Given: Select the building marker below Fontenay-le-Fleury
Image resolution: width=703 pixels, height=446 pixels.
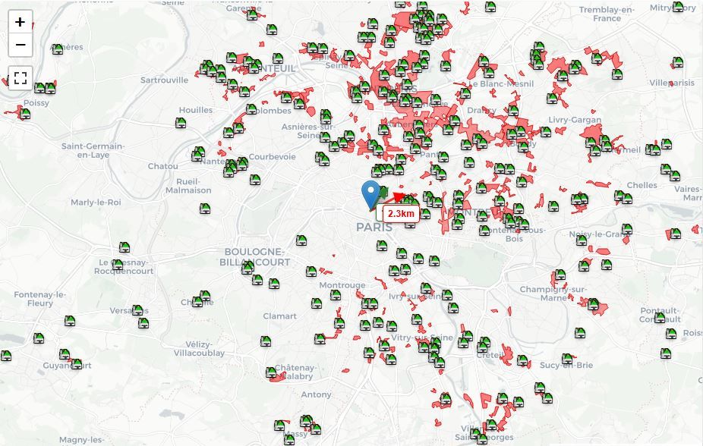Looking at the screenshot, I should [39, 338].
